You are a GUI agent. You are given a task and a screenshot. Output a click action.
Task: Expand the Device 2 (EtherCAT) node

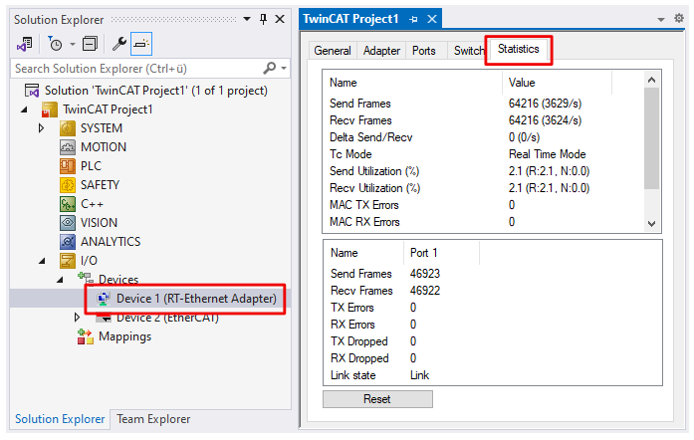[x=77, y=318]
